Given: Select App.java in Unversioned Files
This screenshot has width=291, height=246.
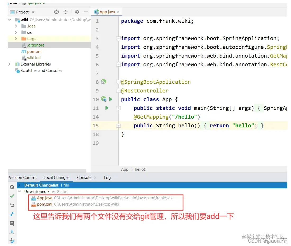Looking at the screenshot, I should (x=45, y=198).
